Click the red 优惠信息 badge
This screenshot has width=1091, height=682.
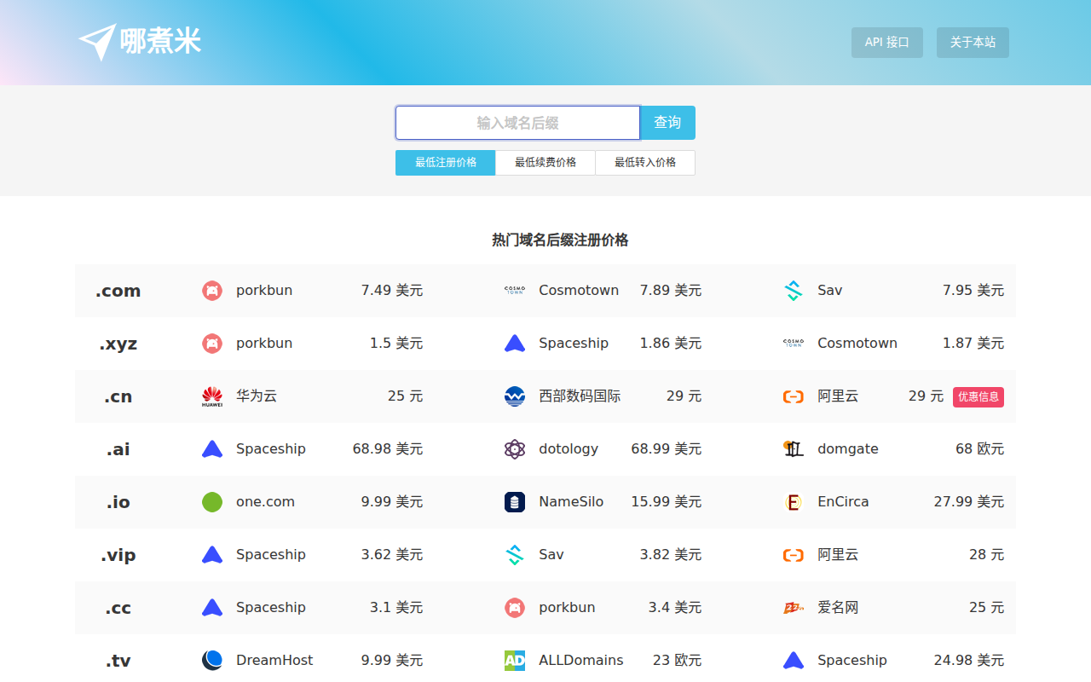click(978, 396)
